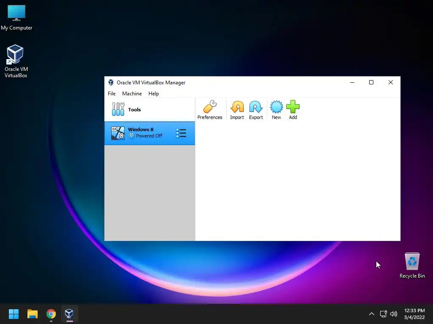
Task: Open the Windows 8 machine tools menu icon
Action: (181, 133)
